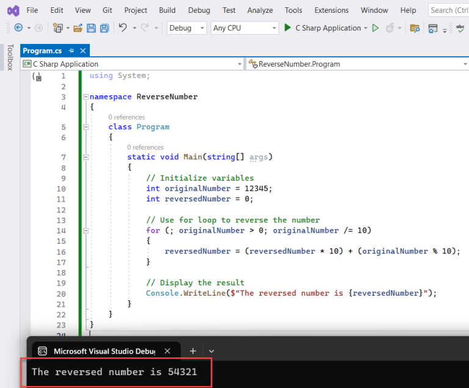Click the C Sharp Application start button
The height and width of the screenshot is (388, 469).
328,28
